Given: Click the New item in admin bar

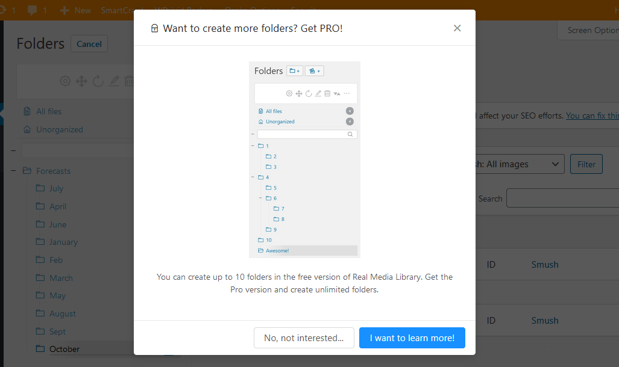Looking at the screenshot, I should click(x=75, y=10).
